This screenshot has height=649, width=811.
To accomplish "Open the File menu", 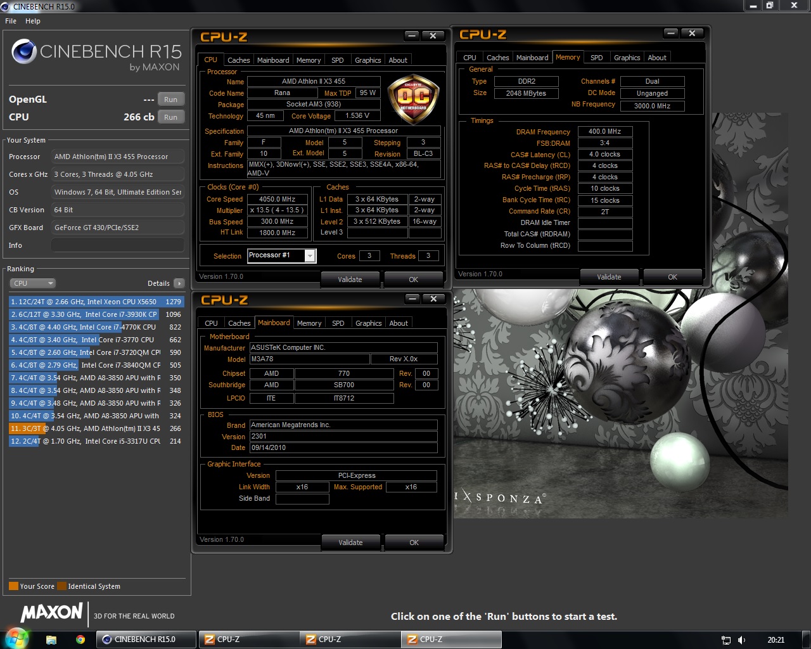I will [11, 21].
